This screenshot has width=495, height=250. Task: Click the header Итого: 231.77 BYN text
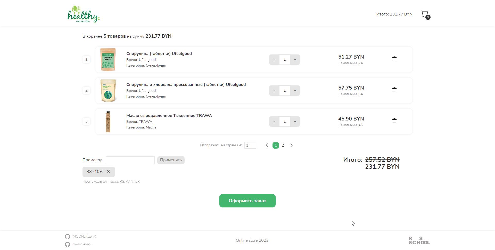(x=394, y=14)
